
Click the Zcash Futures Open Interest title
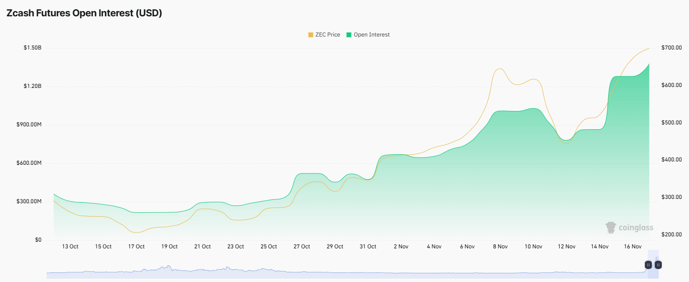(x=84, y=13)
